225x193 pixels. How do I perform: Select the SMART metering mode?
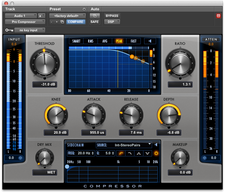coord(76,41)
